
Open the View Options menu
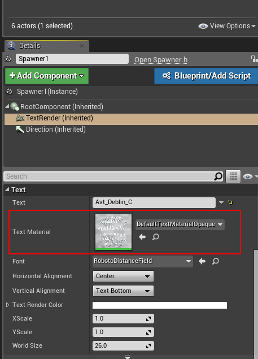pyautogui.click(x=227, y=26)
